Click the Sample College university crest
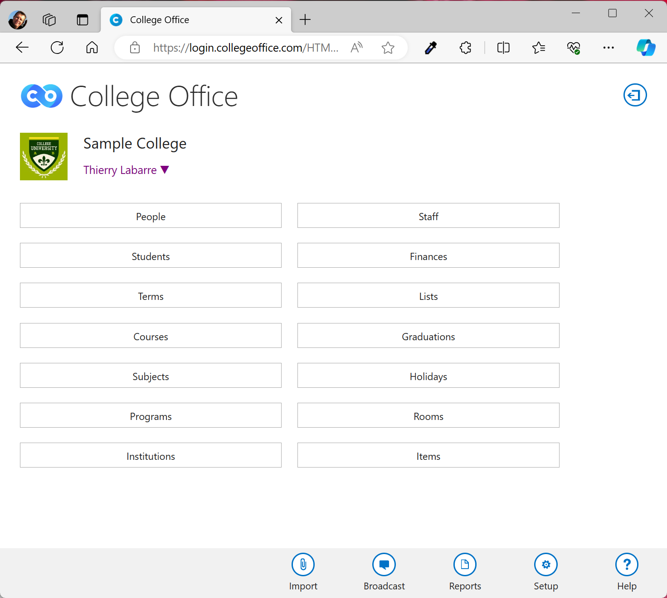This screenshot has width=667, height=598. pyautogui.click(x=44, y=156)
